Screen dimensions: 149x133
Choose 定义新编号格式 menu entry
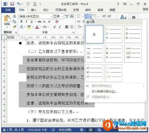pos(104,92)
